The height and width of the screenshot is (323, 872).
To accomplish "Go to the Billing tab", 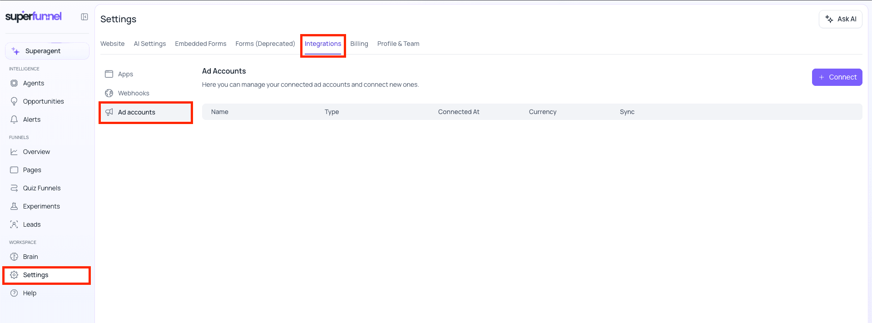I will tap(359, 44).
